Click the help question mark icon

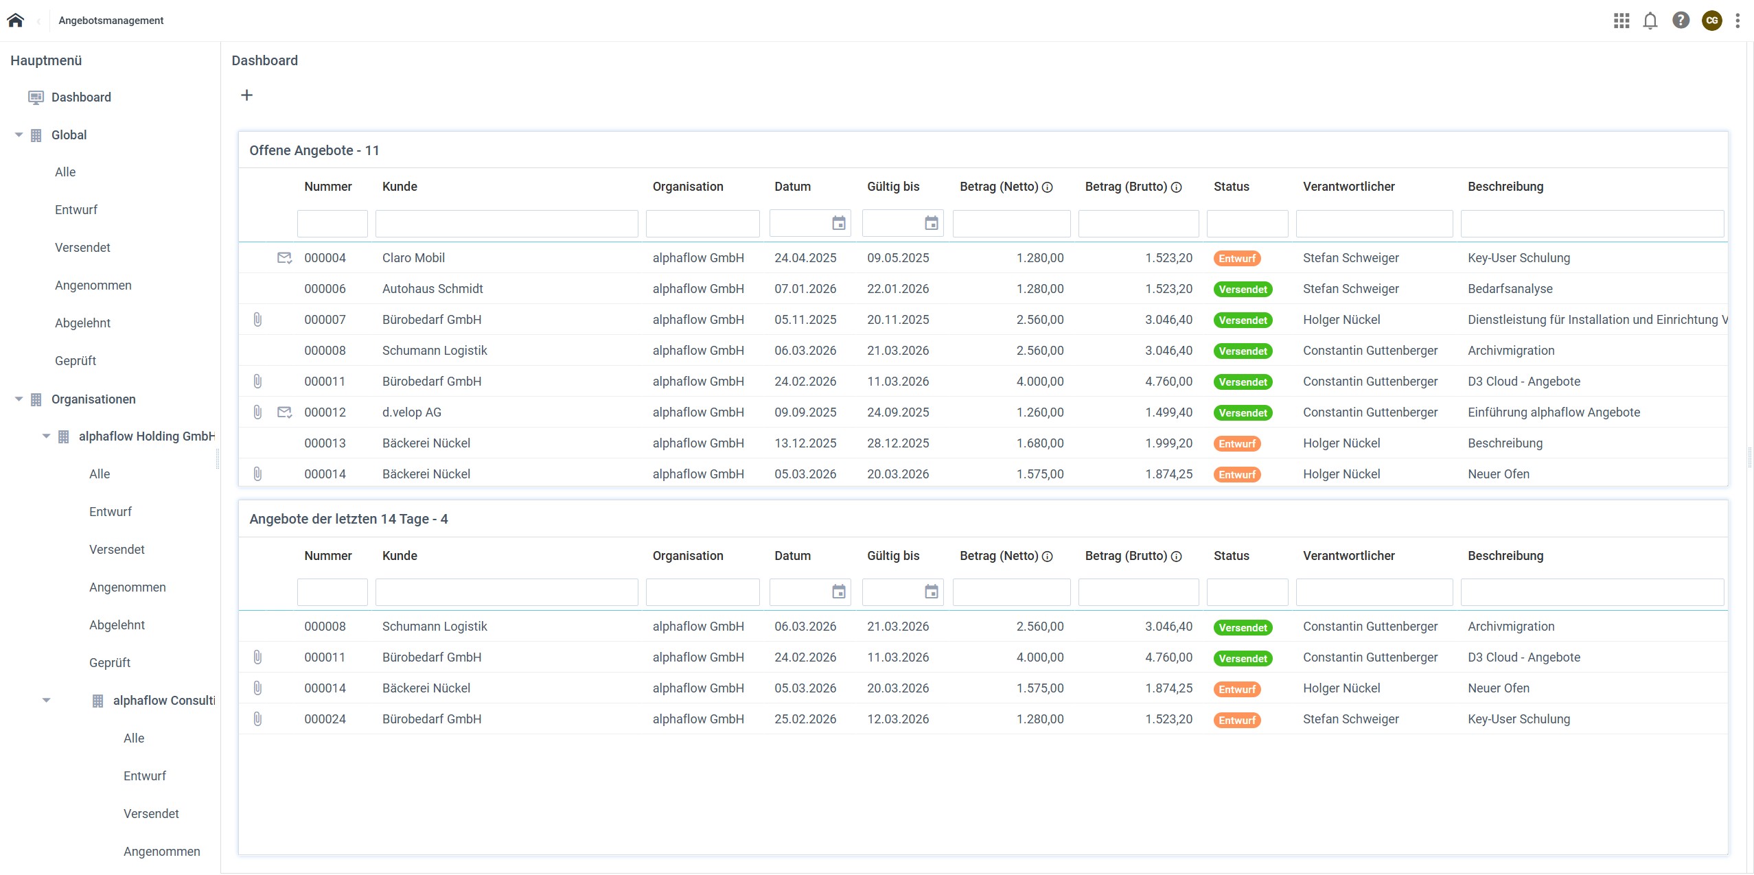[1681, 21]
